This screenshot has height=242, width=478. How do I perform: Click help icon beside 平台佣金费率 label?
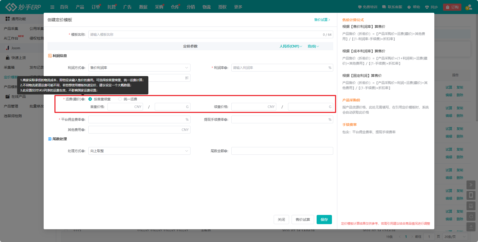83,120
